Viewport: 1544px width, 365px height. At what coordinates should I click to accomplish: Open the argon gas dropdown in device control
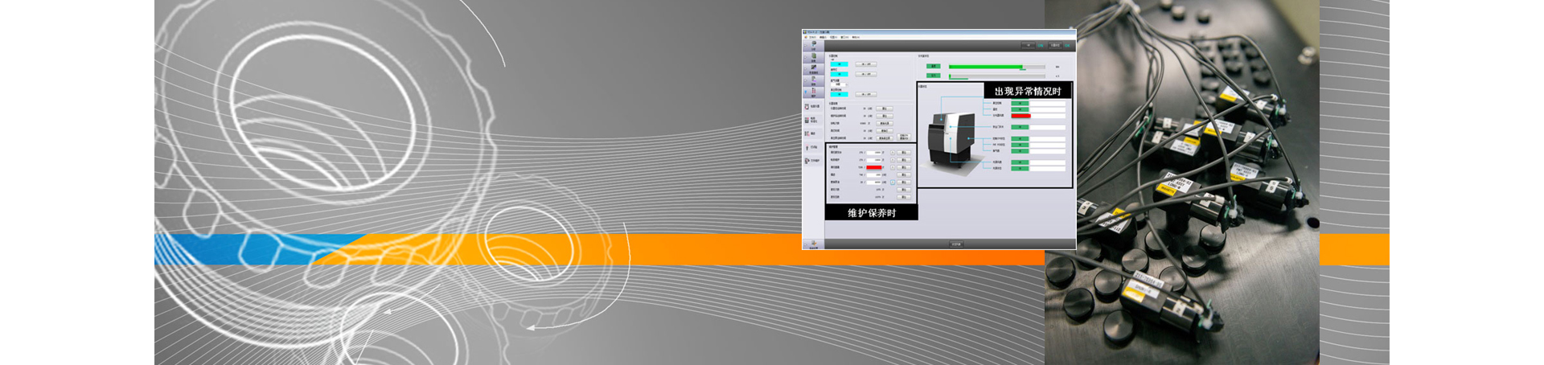click(x=840, y=84)
